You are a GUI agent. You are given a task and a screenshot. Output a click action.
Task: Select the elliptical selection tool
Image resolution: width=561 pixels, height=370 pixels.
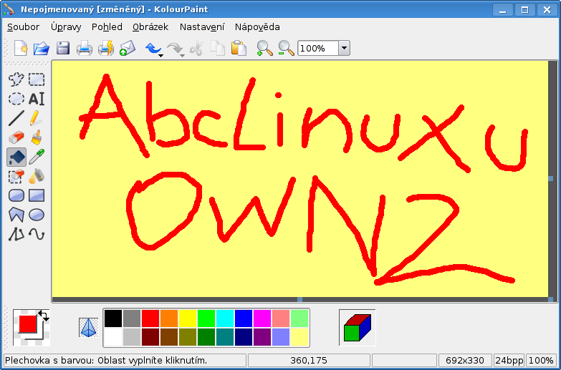click(x=16, y=99)
